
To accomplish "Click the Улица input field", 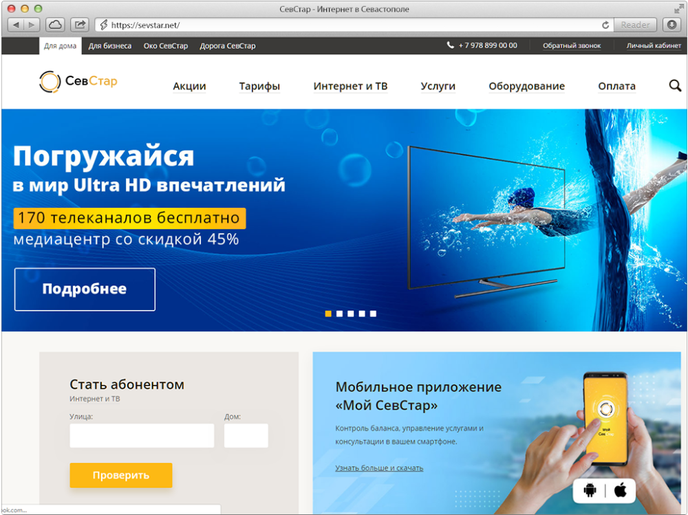I will click(141, 435).
